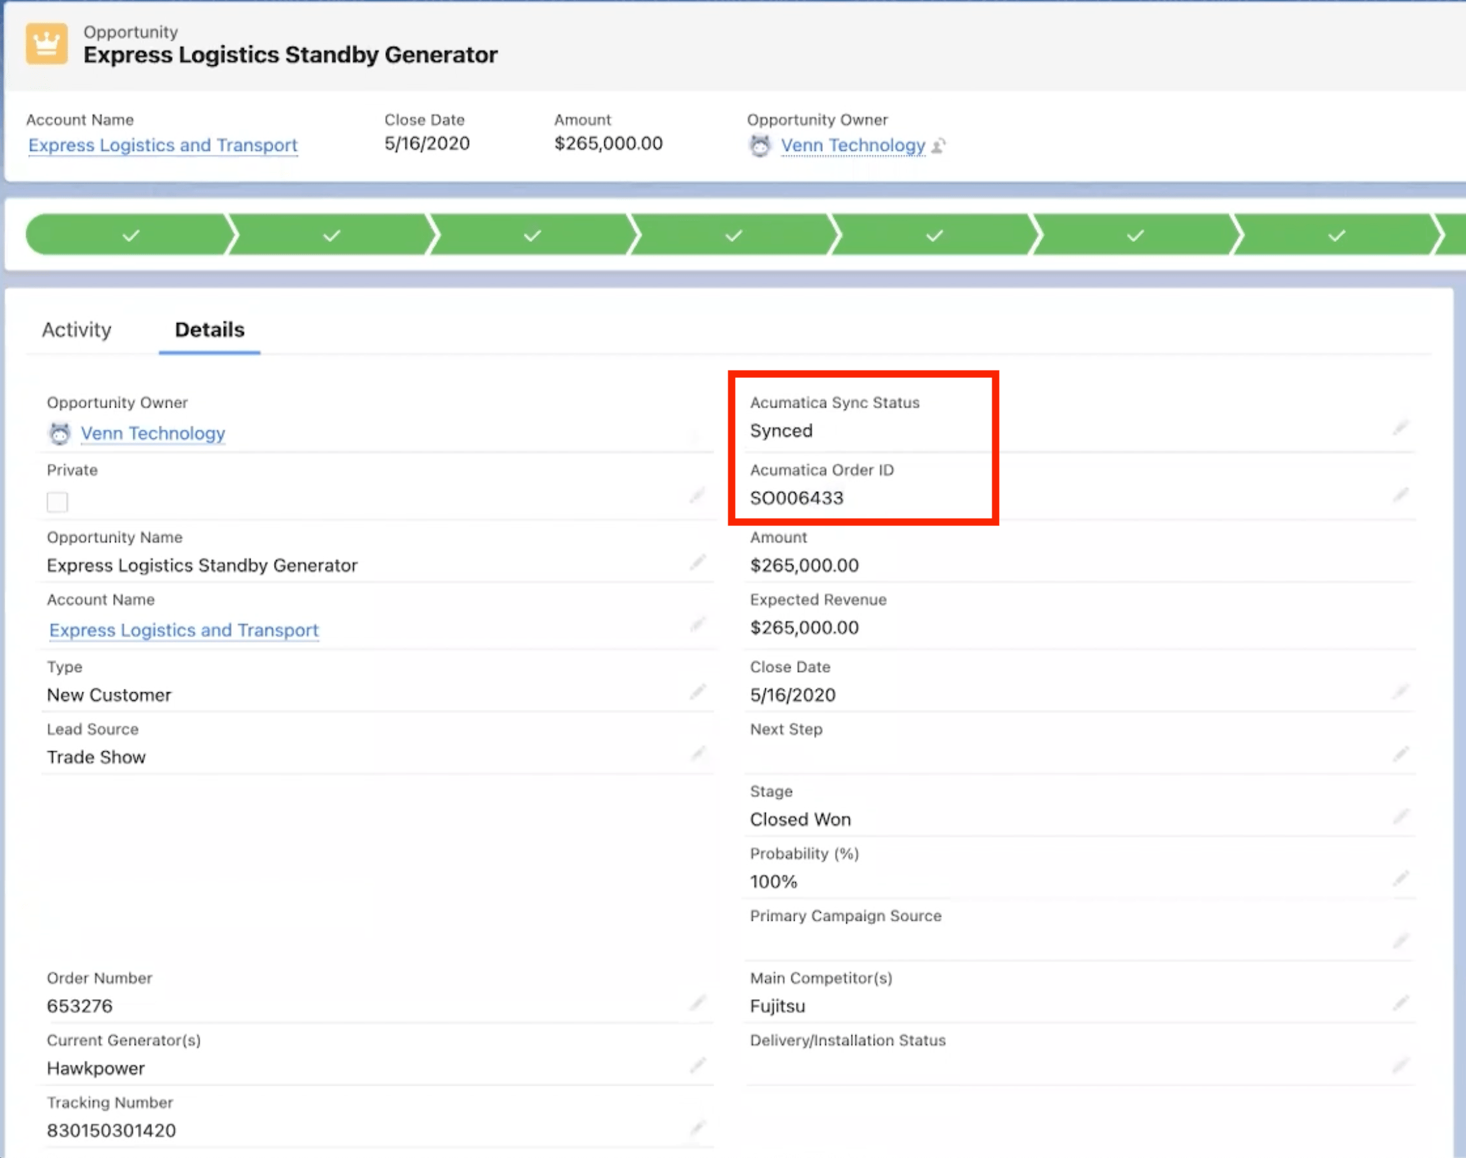Edit Private field pencil icon

(x=697, y=496)
